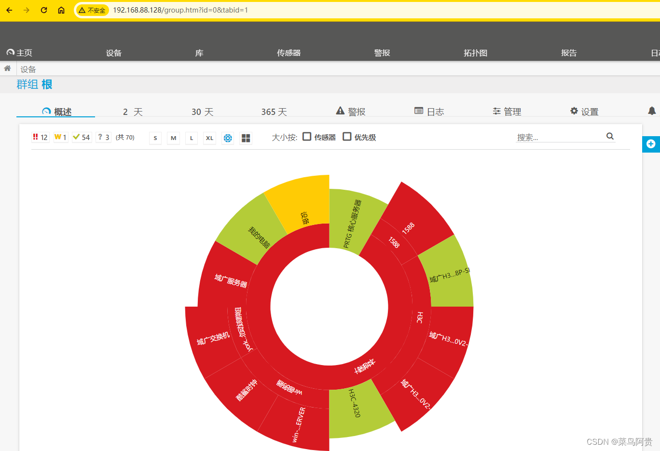
Task: Open the 报告 menu
Action: click(569, 53)
